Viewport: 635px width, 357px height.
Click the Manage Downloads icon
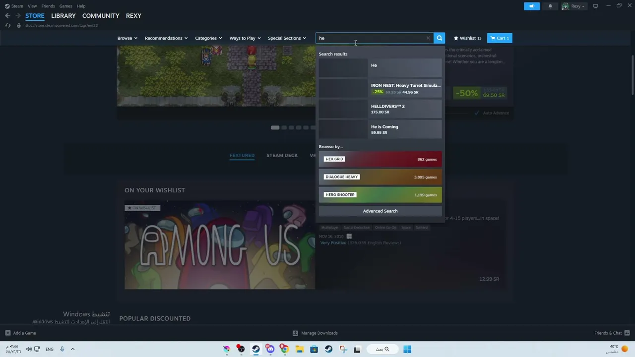295,333
